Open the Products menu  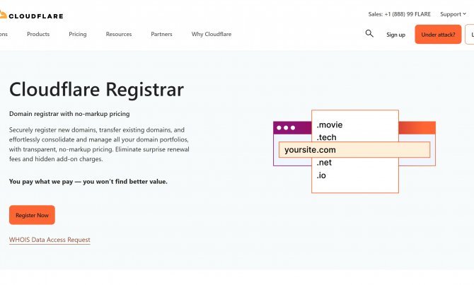(x=38, y=34)
